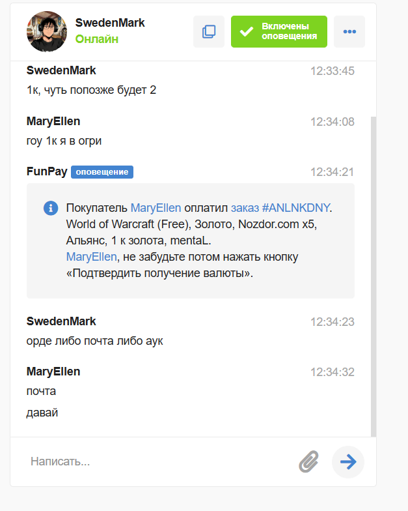Viewport: 408px width, 511px height.
Task: Click the green checkmark in notifications button
Action: (246, 31)
